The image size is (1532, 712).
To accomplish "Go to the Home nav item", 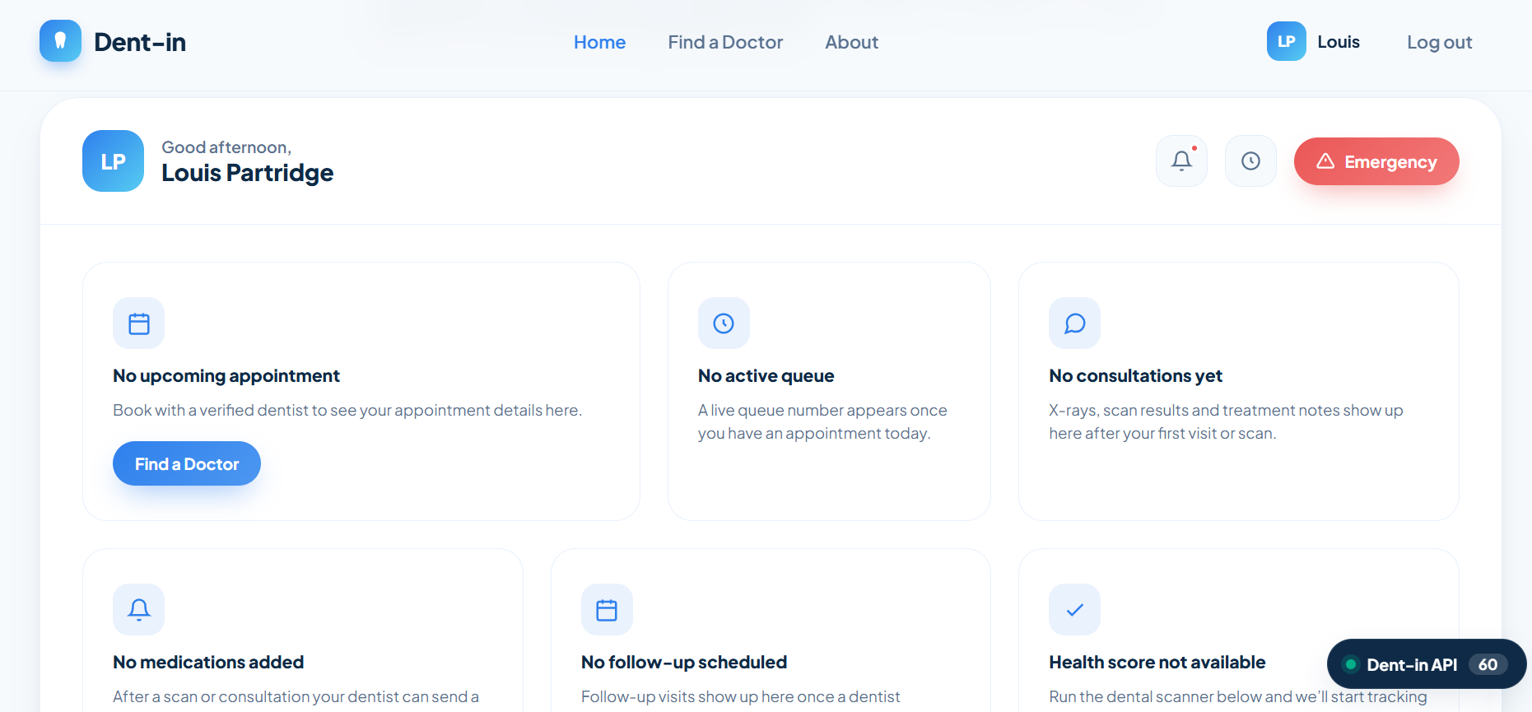I will [599, 42].
